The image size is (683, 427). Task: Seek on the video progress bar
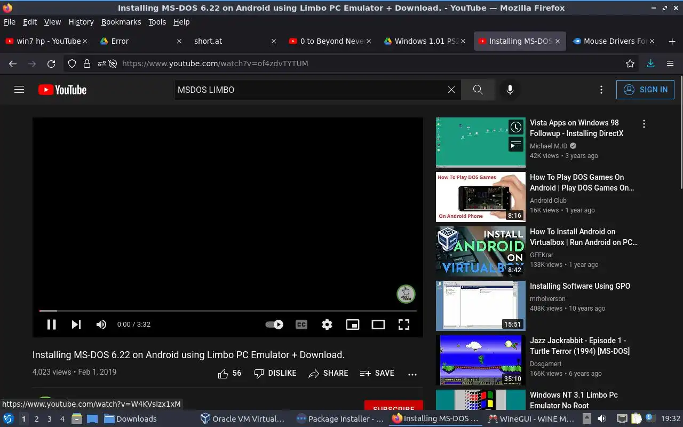(x=228, y=311)
